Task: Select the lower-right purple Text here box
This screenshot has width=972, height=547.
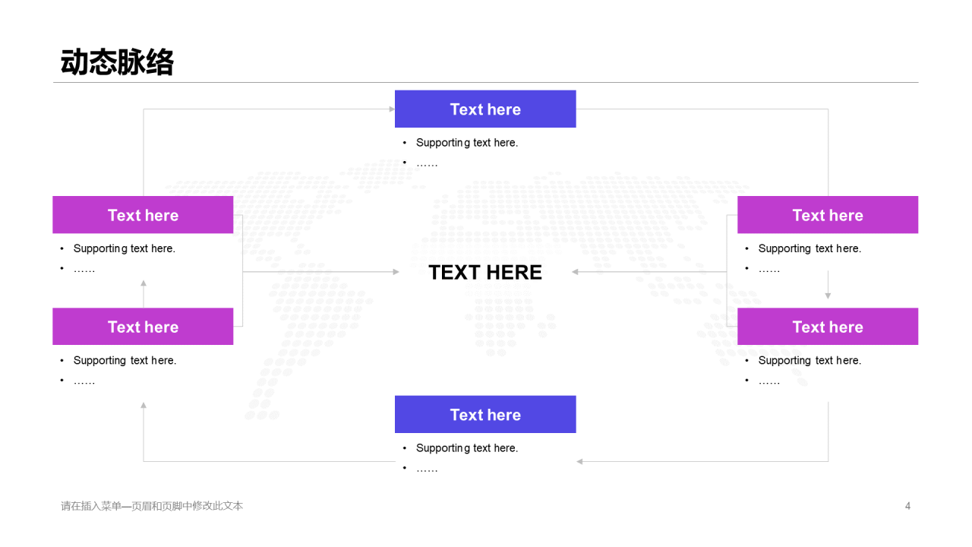Action: pos(828,327)
